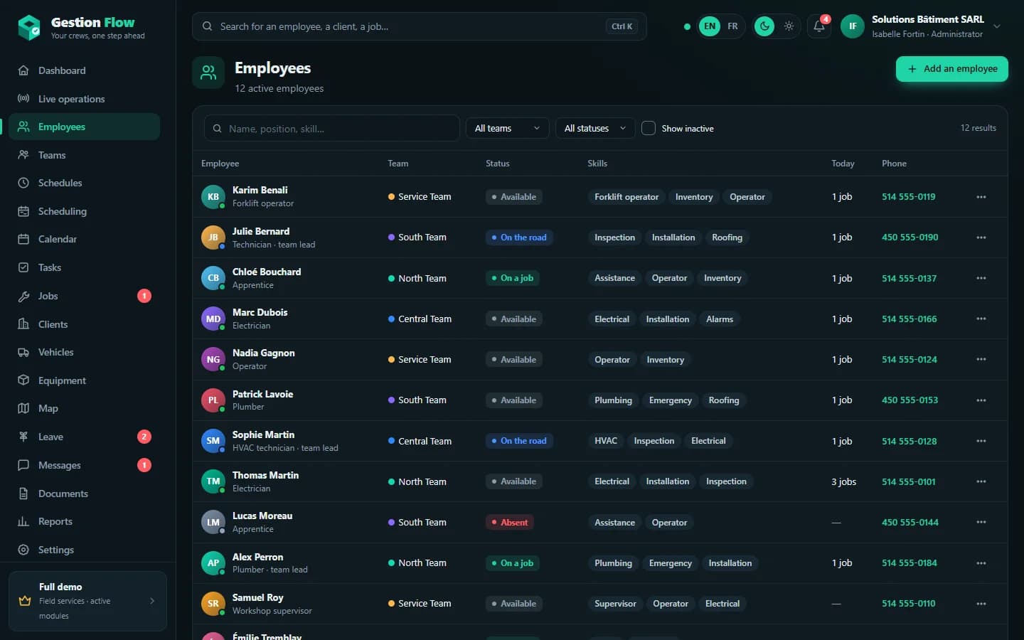Go to Dashboard in sidebar

tap(84, 70)
